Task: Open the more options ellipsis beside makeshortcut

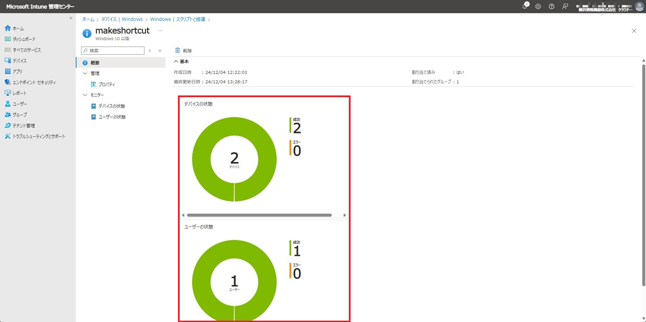Action: pyautogui.click(x=160, y=31)
